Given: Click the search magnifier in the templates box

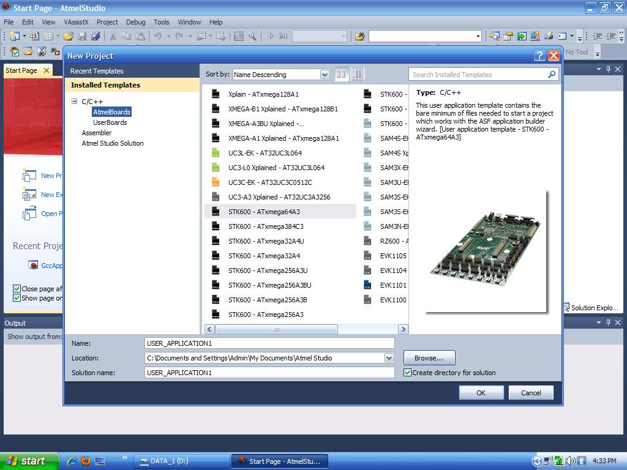Looking at the screenshot, I should pos(552,74).
